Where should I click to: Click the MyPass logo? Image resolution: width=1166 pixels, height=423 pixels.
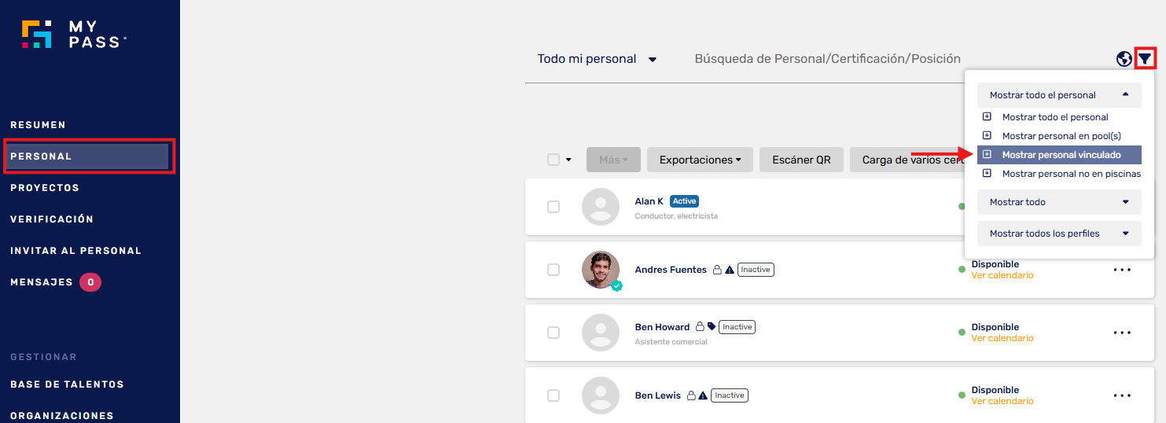tap(74, 35)
